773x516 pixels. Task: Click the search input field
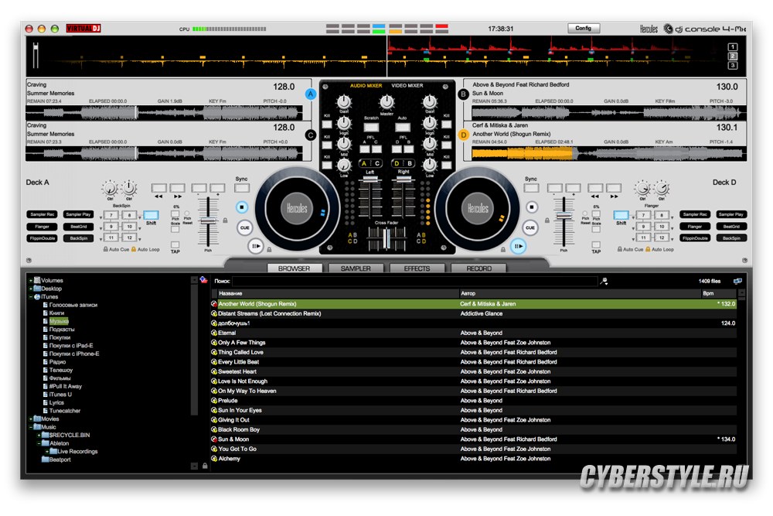coord(414,281)
